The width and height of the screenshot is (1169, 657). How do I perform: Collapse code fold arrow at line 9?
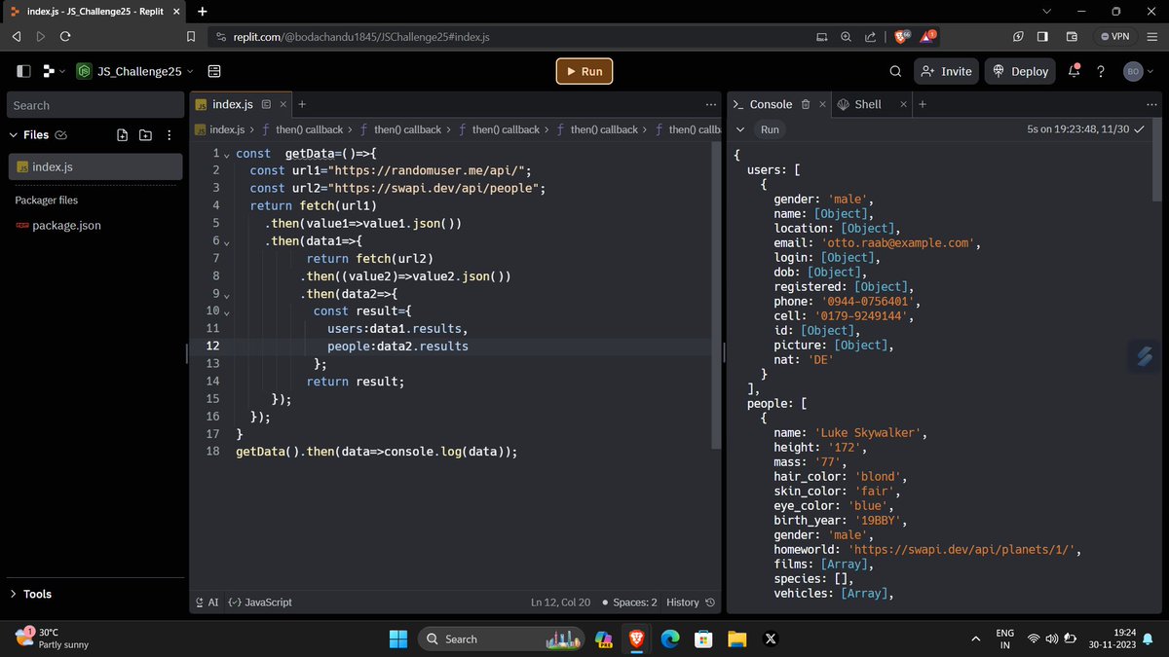(x=226, y=294)
